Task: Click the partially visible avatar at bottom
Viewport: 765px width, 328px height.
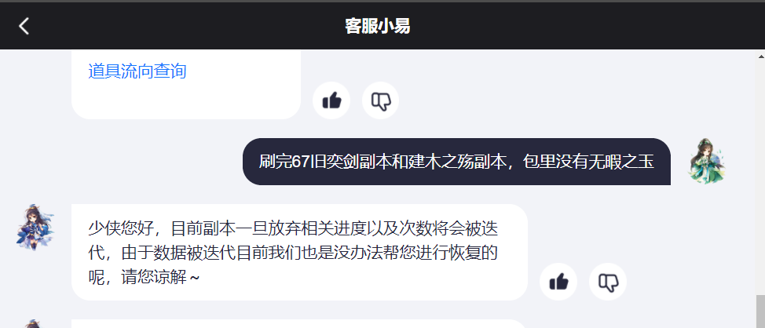Action: (35, 323)
